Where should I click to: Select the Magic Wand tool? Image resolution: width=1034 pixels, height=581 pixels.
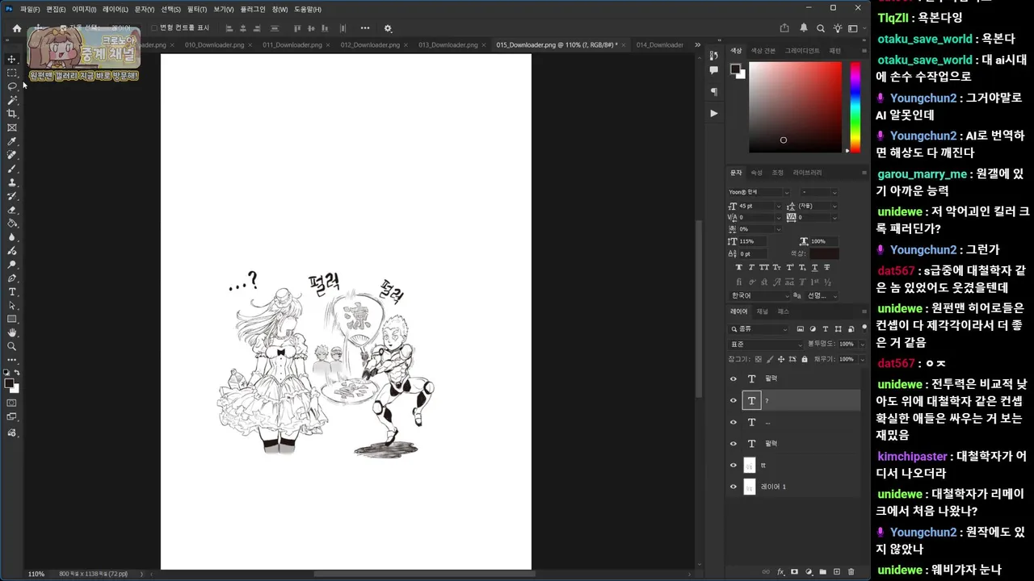click(11, 100)
